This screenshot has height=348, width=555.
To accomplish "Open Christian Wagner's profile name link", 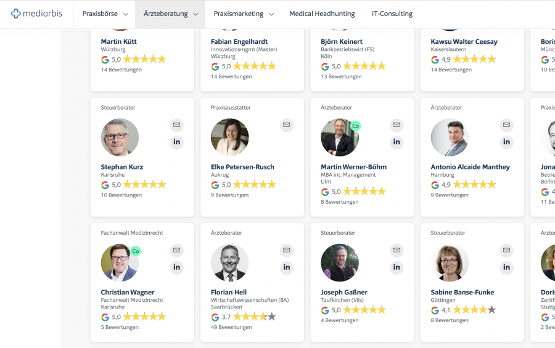I will 128,293.
